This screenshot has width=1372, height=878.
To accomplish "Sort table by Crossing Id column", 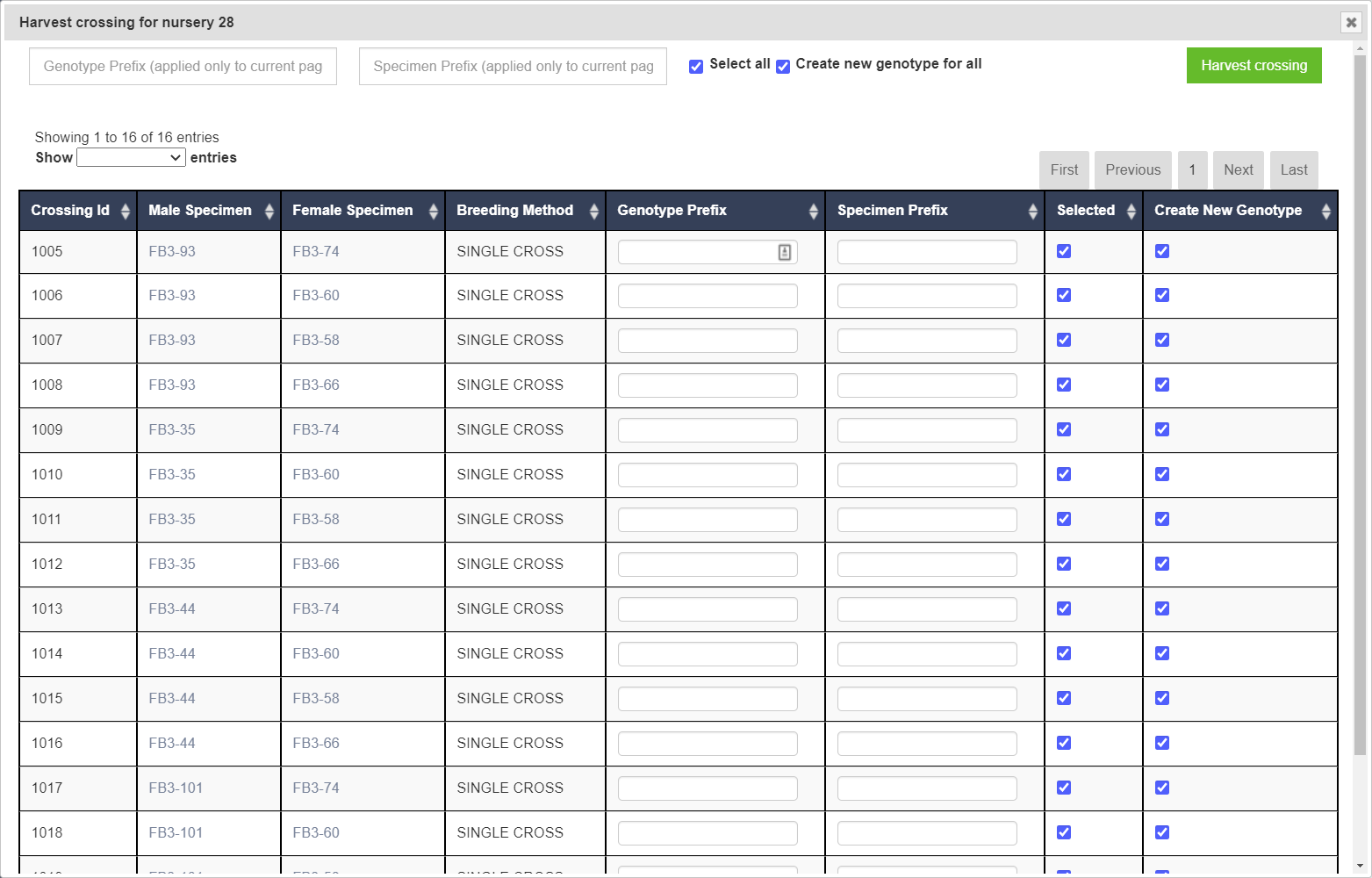I will point(125,211).
